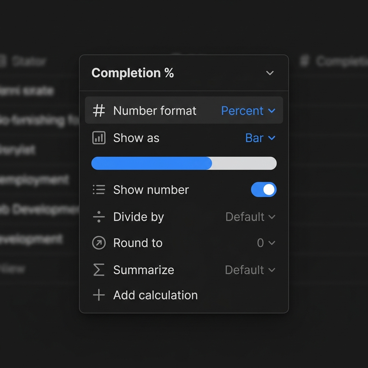Click the Add calculation button text
Viewport: 368px width, 368px height.
click(x=155, y=295)
